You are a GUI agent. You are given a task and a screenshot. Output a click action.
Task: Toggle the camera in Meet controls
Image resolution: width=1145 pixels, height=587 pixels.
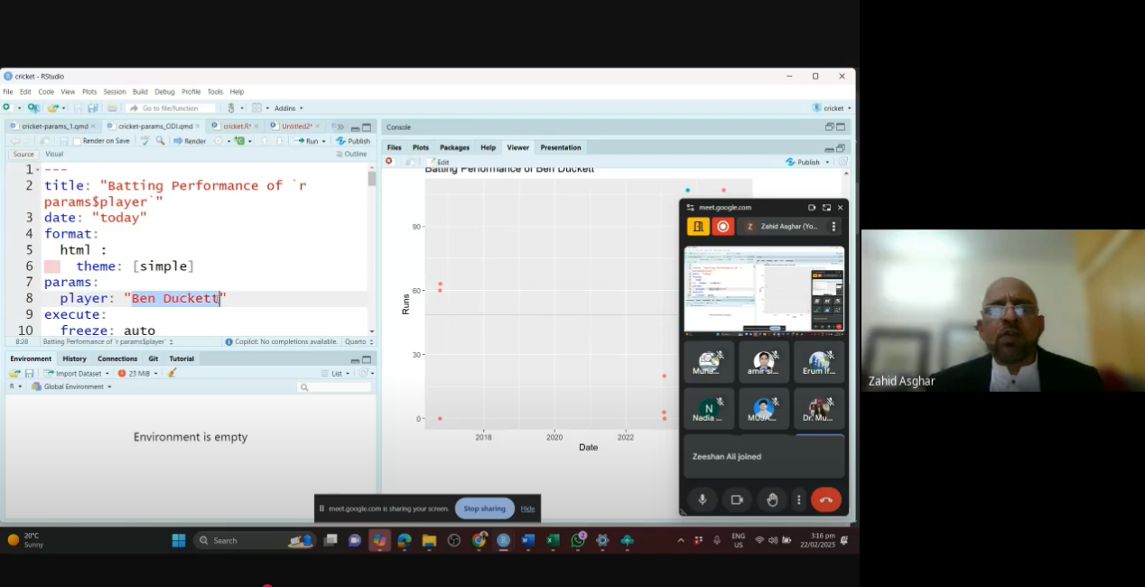click(737, 499)
